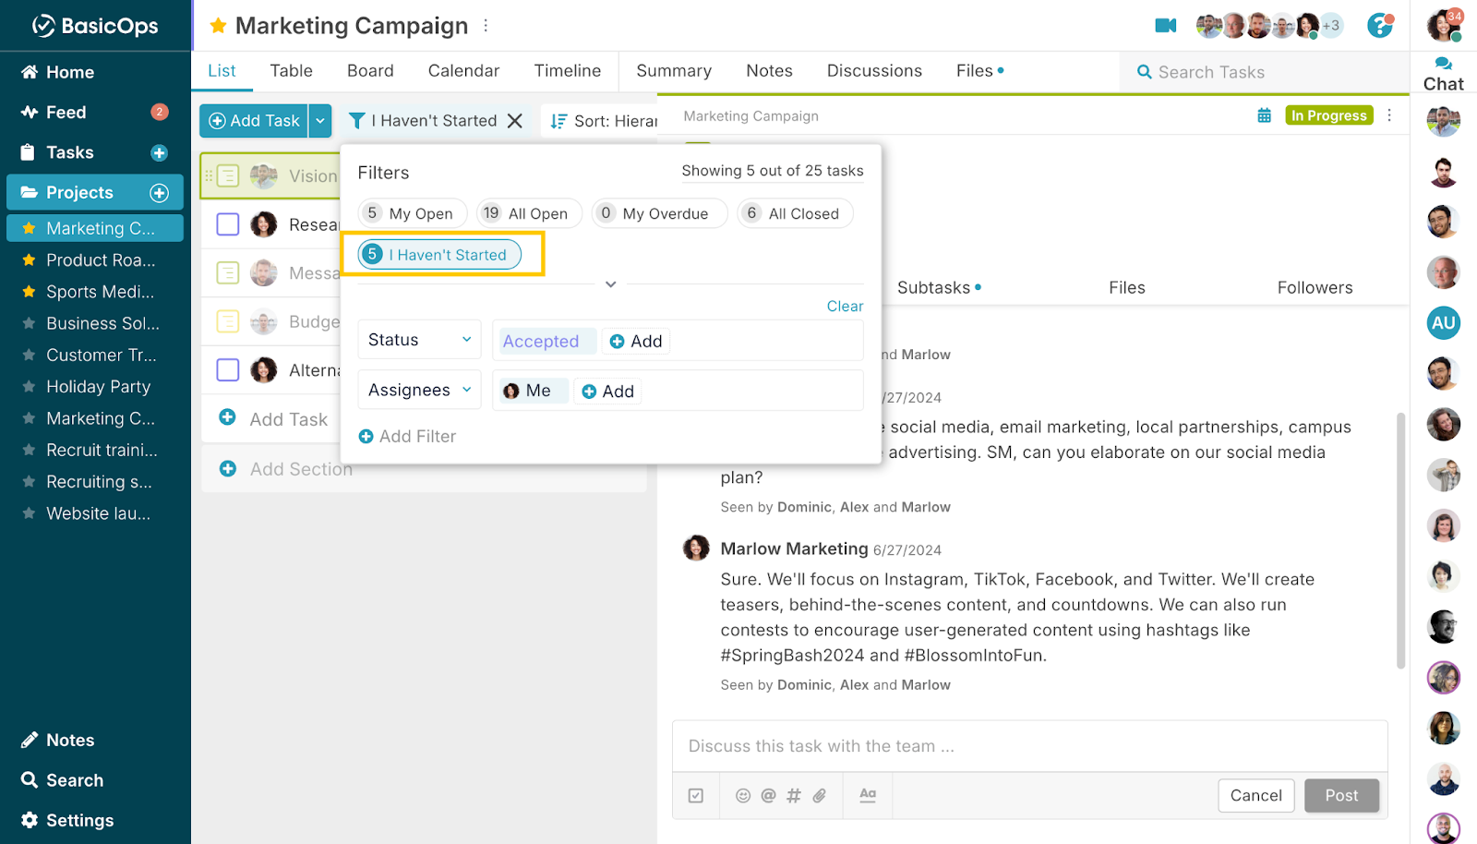The width and height of the screenshot is (1477, 844).
Task: Open the Timeline tab
Action: [x=567, y=71]
